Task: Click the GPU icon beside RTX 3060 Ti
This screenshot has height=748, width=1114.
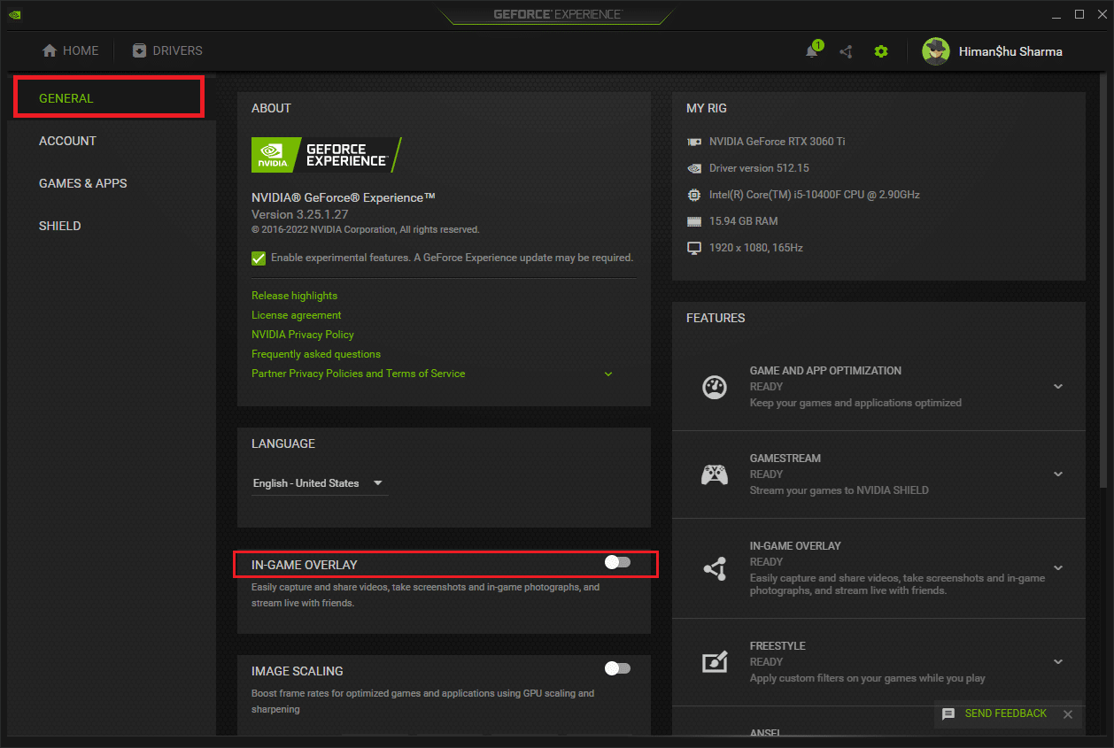Action: (694, 142)
